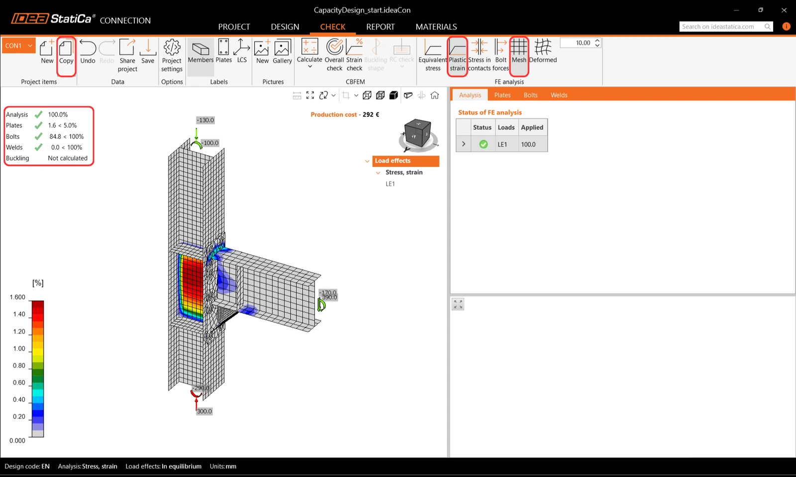Show Plastic strain results
The image size is (796, 477).
click(457, 55)
